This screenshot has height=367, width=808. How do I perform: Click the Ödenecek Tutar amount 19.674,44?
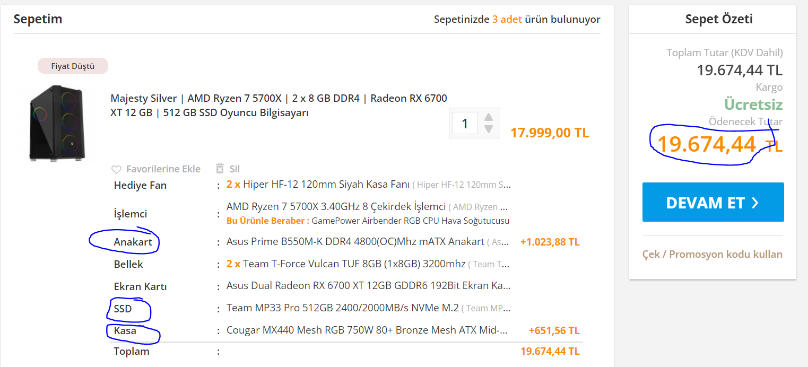pyautogui.click(x=707, y=144)
